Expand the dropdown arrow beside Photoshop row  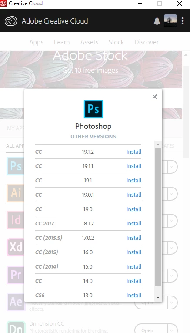pos(172,167)
